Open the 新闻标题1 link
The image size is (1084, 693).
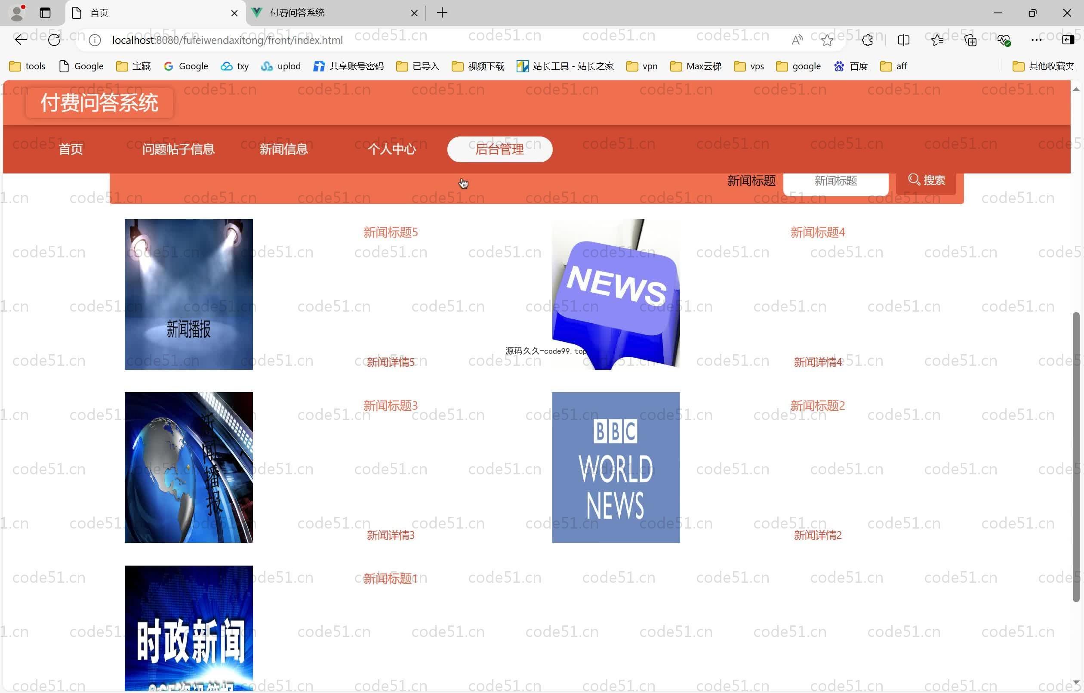click(390, 579)
